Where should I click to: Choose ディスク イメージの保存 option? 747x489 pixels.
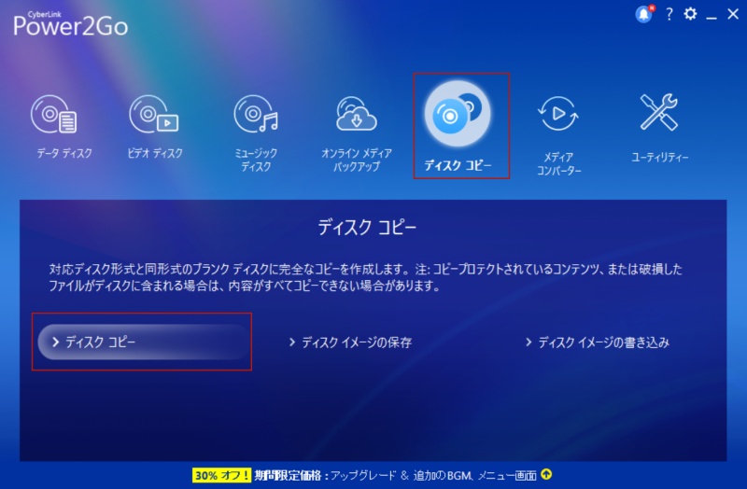[x=351, y=342]
